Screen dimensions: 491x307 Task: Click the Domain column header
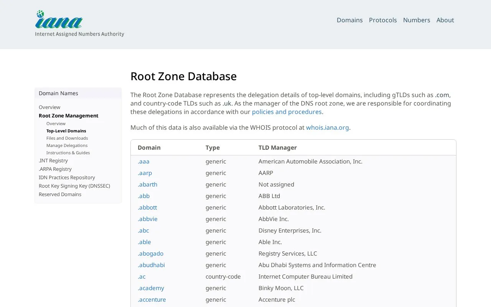pos(149,147)
